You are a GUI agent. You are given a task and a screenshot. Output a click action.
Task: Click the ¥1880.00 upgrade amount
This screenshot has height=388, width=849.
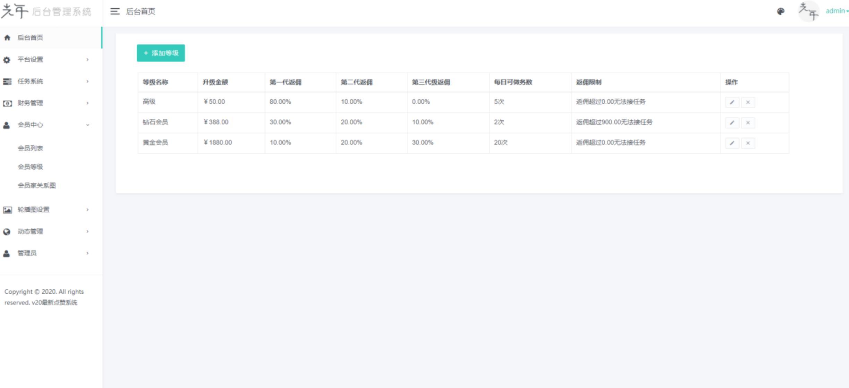pyautogui.click(x=218, y=143)
